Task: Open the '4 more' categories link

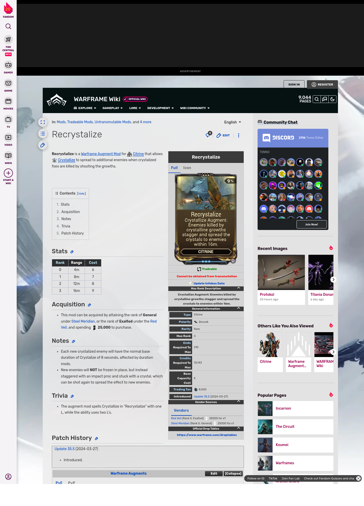Action: coord(146,122)
